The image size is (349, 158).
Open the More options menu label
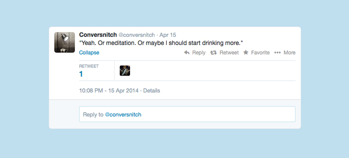[x=289, y=53]
